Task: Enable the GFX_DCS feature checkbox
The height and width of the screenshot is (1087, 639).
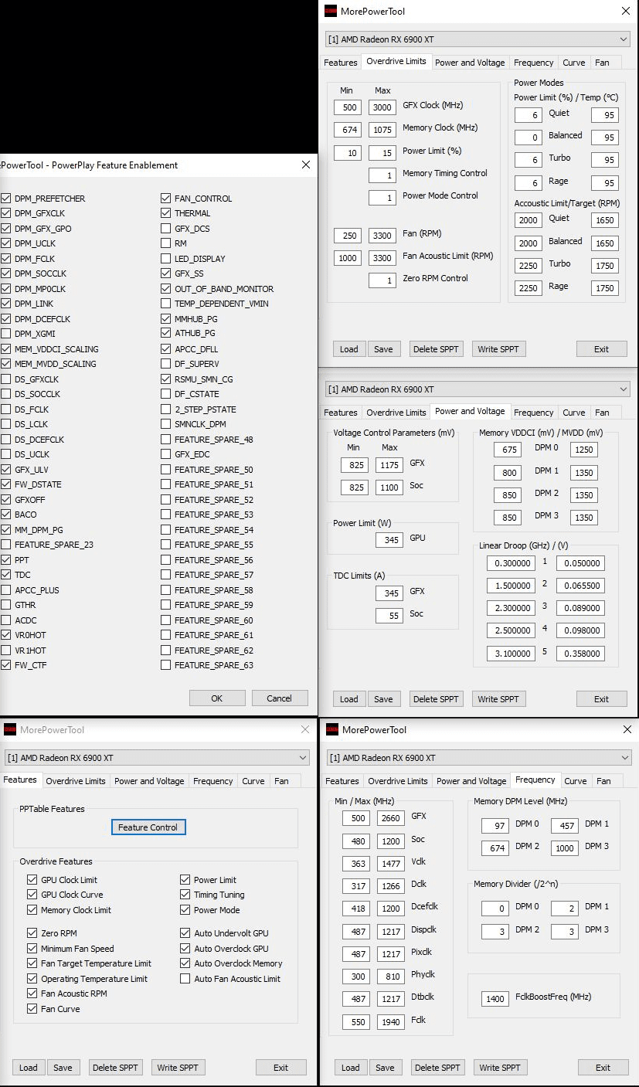Action: tap(166, 229)
